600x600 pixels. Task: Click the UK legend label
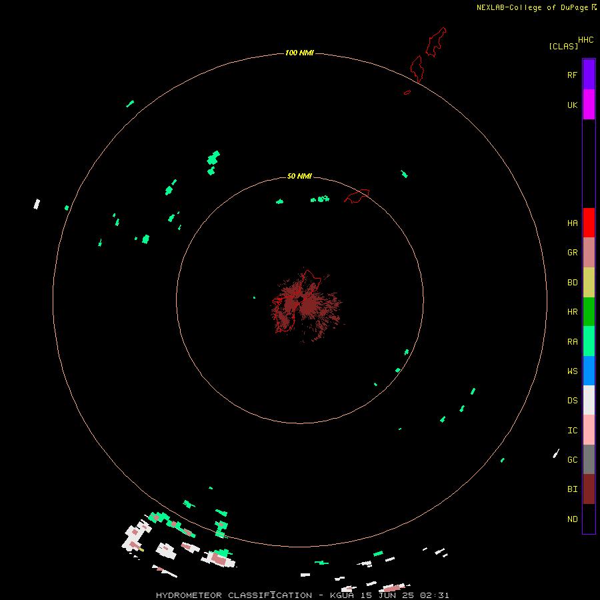point(572,105)
